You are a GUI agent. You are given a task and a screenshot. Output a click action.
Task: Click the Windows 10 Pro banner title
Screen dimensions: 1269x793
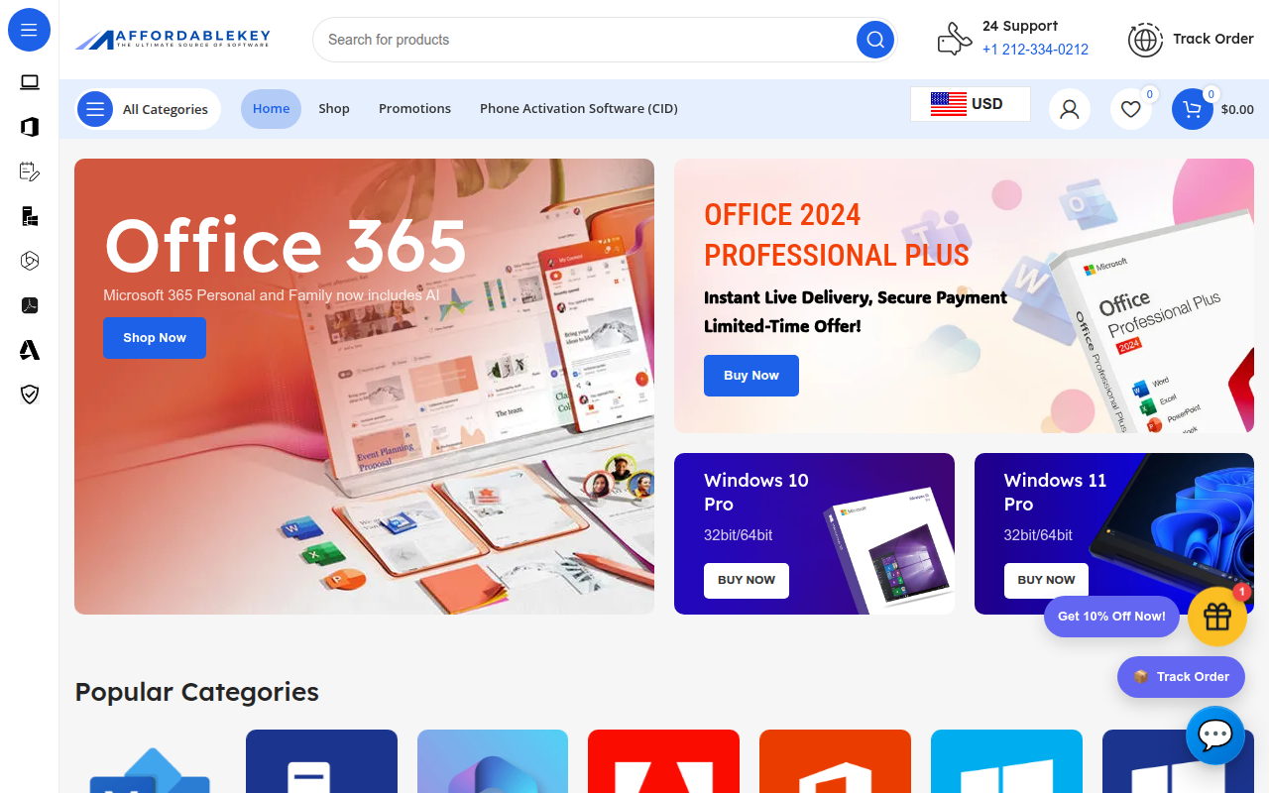pyautogui.click(x=756, y=492)
